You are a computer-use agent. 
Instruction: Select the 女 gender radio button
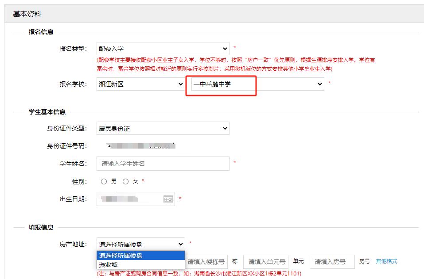[x=126, y=181]
